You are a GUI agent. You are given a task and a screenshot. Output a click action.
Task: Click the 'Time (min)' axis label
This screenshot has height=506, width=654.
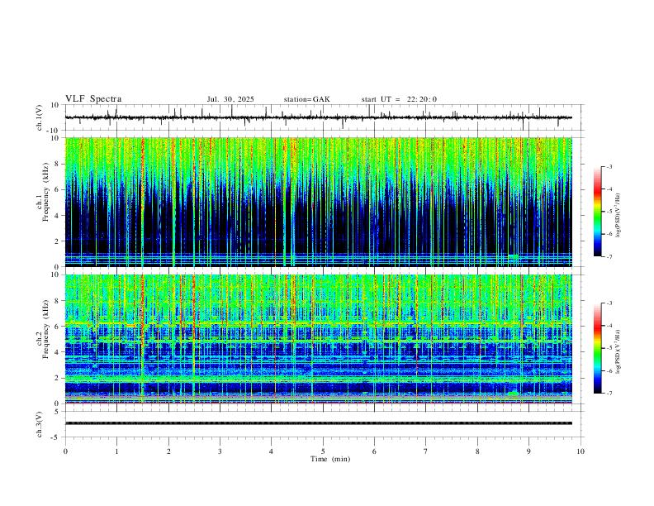tap(330, 459)
